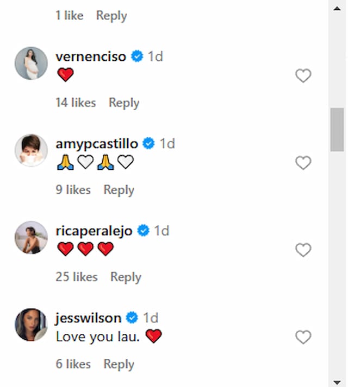Screen dimensions: 348x387
Task: View the 14 likes on vernenciso's comment
Action: coord(76,103)
